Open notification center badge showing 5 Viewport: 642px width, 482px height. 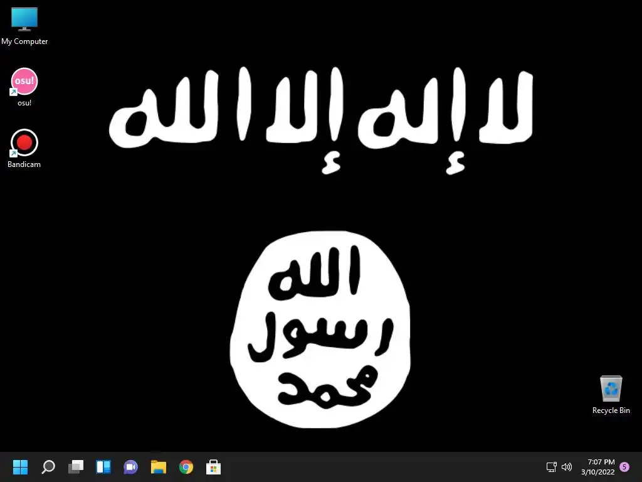tap(624, 467)
